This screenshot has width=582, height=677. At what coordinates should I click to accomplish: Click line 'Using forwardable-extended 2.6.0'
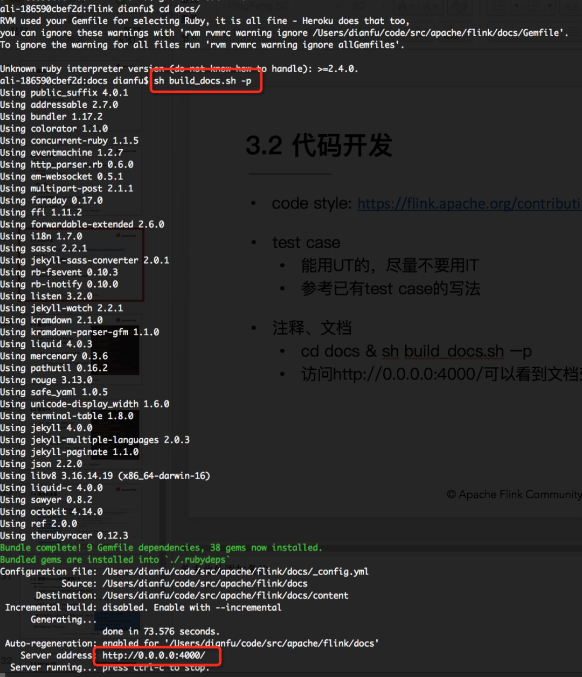point(82,224)
